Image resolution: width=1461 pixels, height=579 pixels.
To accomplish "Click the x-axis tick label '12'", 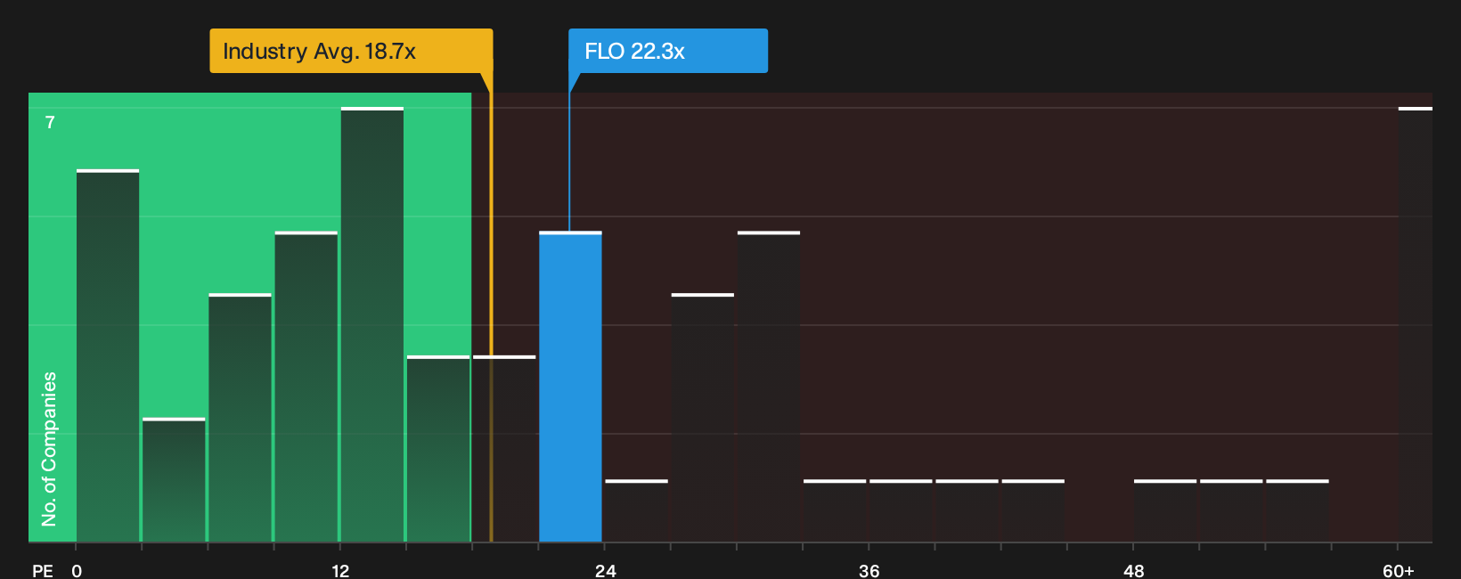I will pyautogui.click(x=340, y=570).
